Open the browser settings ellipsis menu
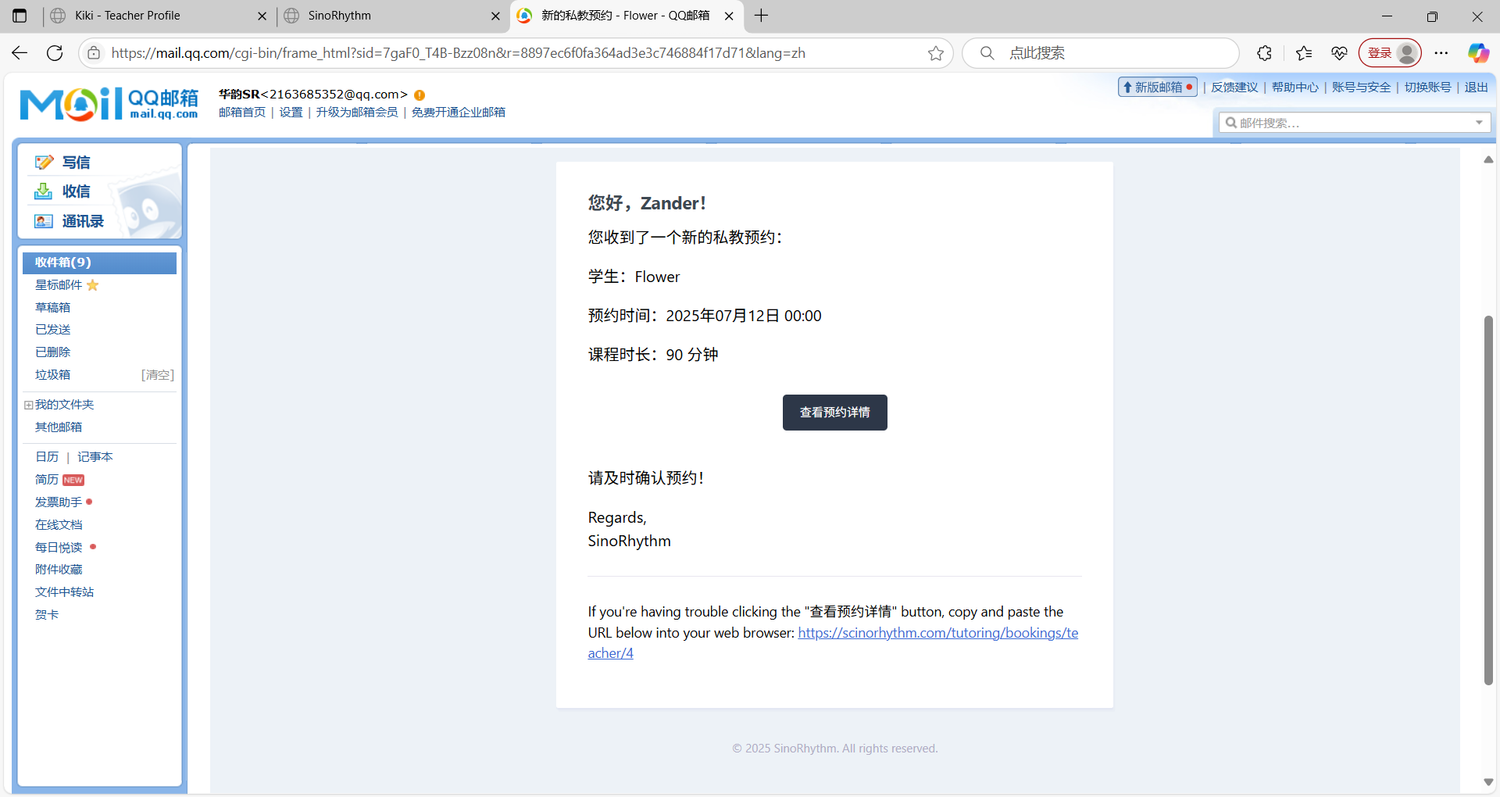The height and width of the screenshot is (797, 1500). (x=1441, y=53)
